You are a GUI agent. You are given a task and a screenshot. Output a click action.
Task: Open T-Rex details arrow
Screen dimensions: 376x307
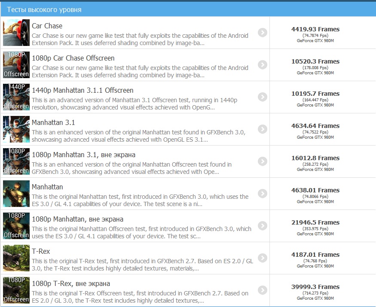263,258
